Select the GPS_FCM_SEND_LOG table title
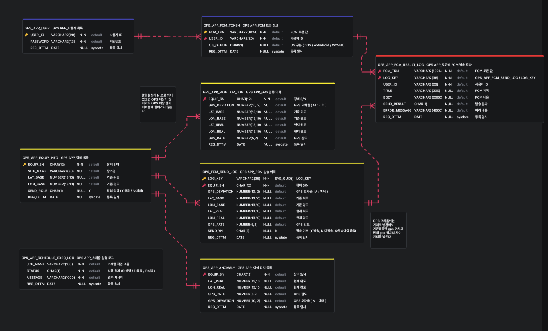The image size is (548, 331). click(x=220, y=172)
